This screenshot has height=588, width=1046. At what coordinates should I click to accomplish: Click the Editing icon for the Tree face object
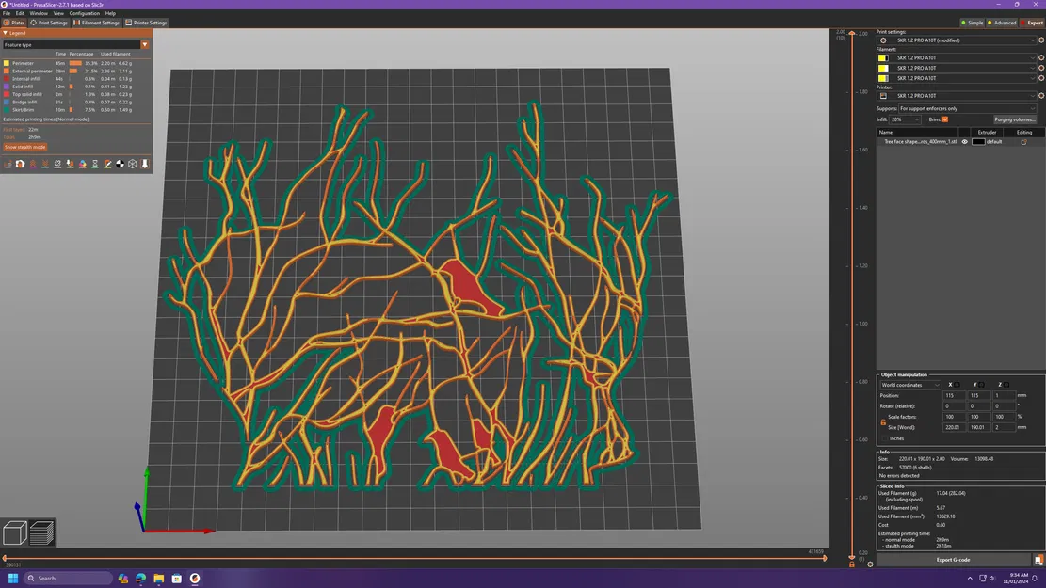pyautogui.click(x=1023, y=142)
